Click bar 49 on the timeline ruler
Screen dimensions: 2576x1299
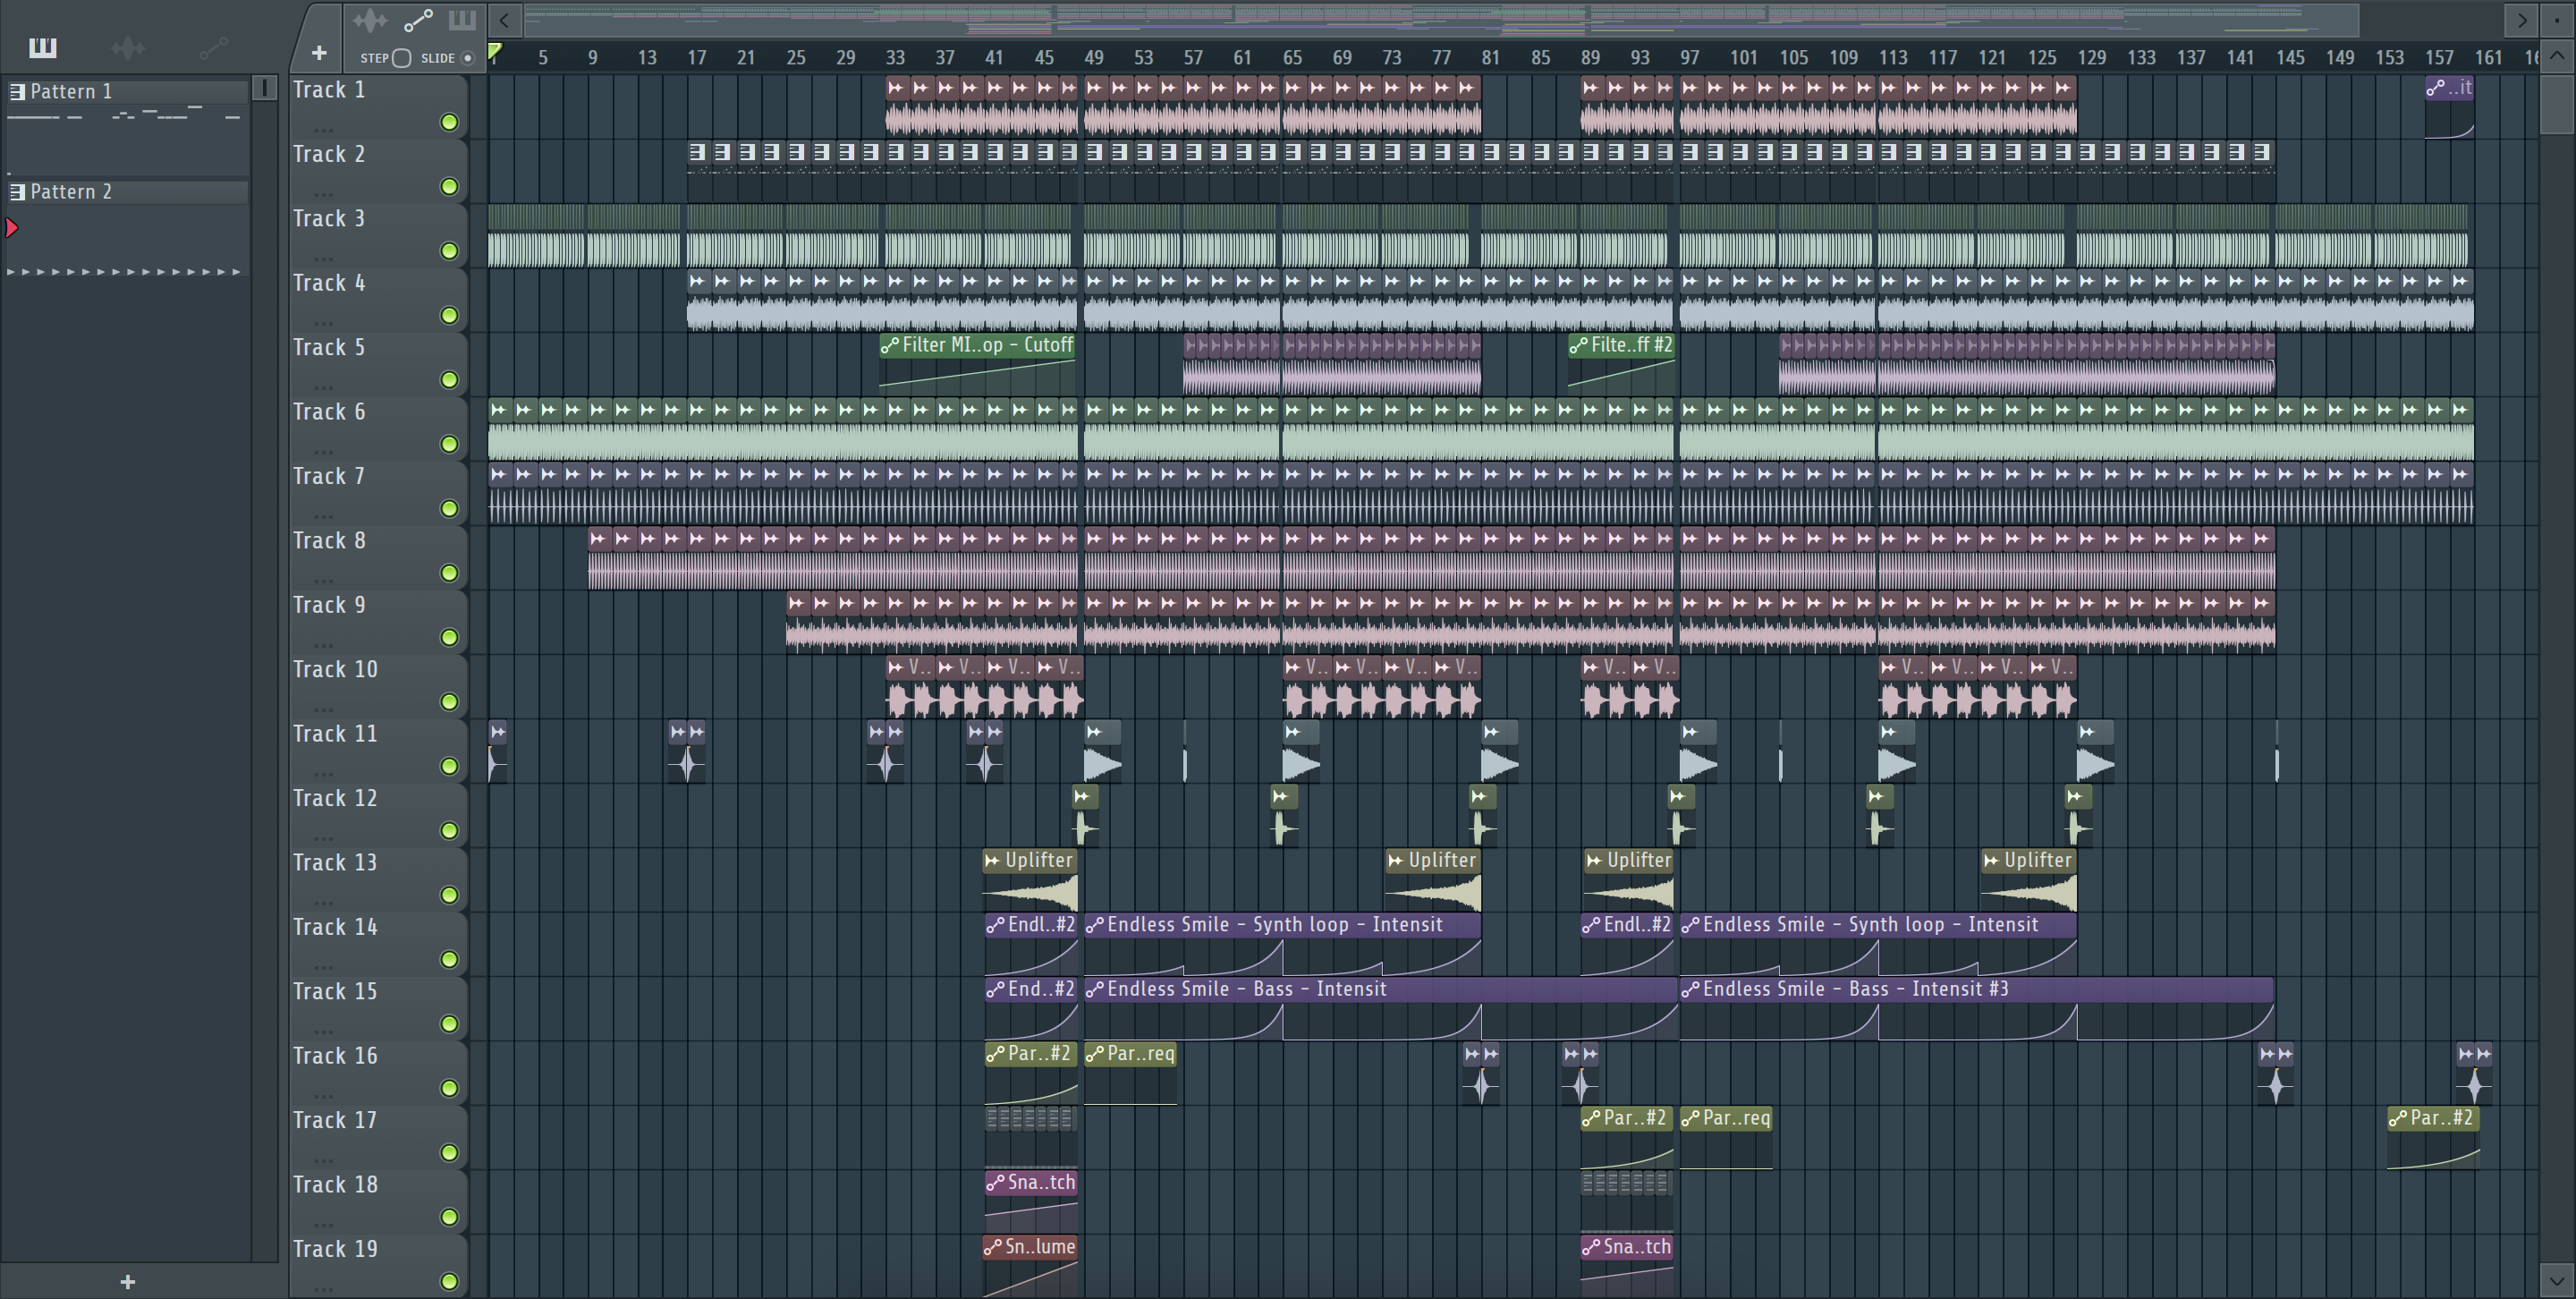pyautogui.click(x=1093, y=58)
